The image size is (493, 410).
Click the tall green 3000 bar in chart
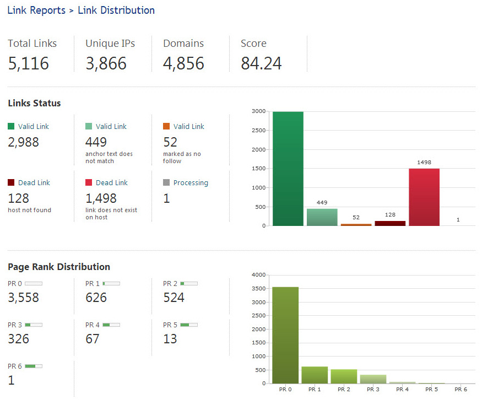coord(288,169)
